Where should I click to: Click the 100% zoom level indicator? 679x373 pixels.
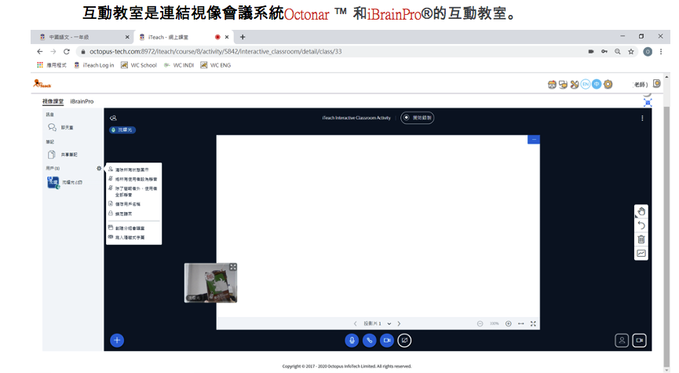pyautogui.click(x=494, y=324)
